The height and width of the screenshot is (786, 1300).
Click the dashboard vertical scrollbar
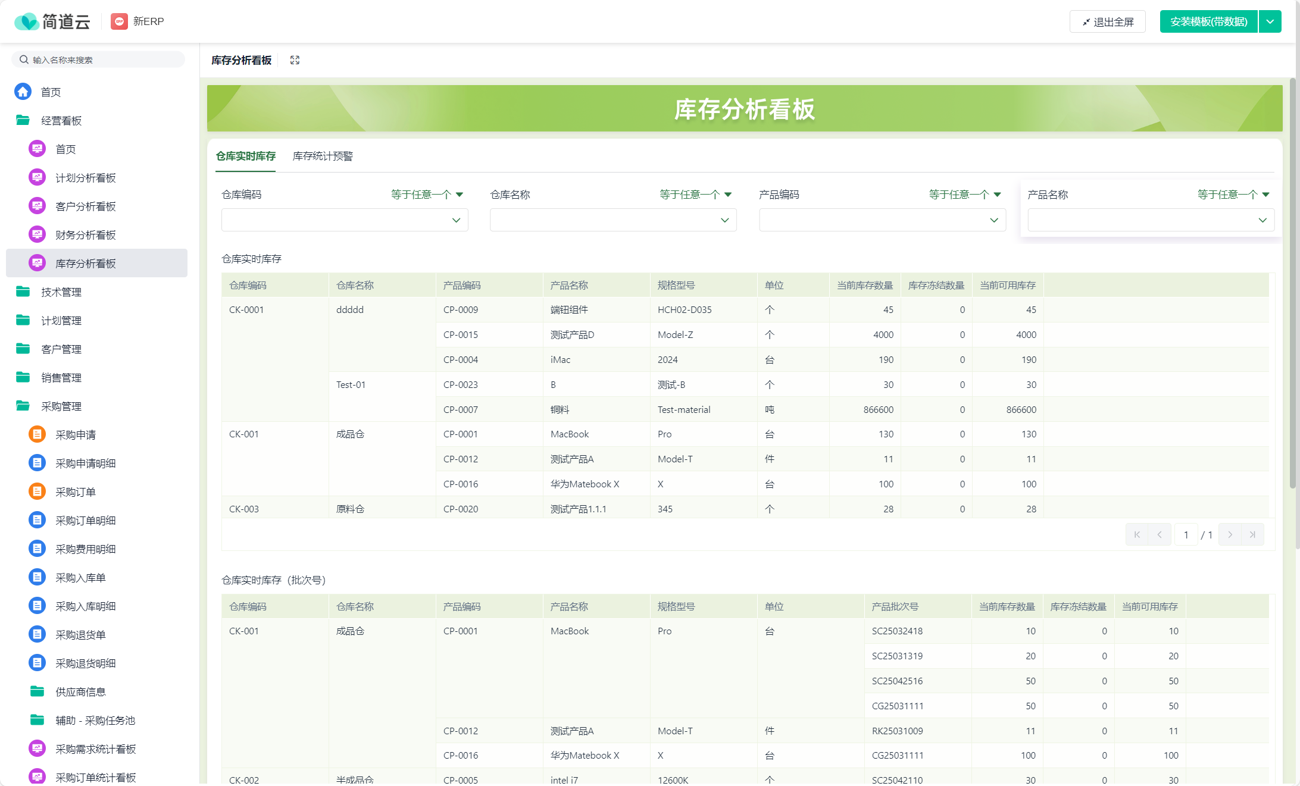coord(1292,283)
